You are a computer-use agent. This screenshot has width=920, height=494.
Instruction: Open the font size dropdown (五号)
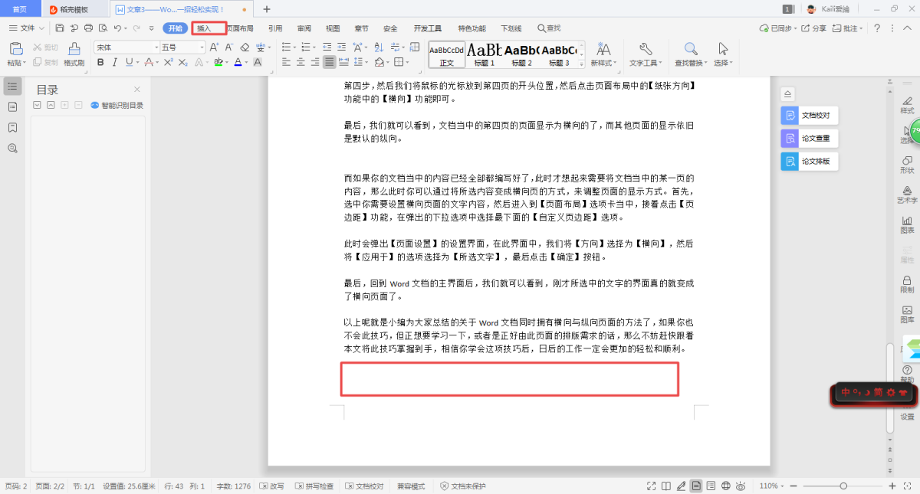(x=182, y=47)
